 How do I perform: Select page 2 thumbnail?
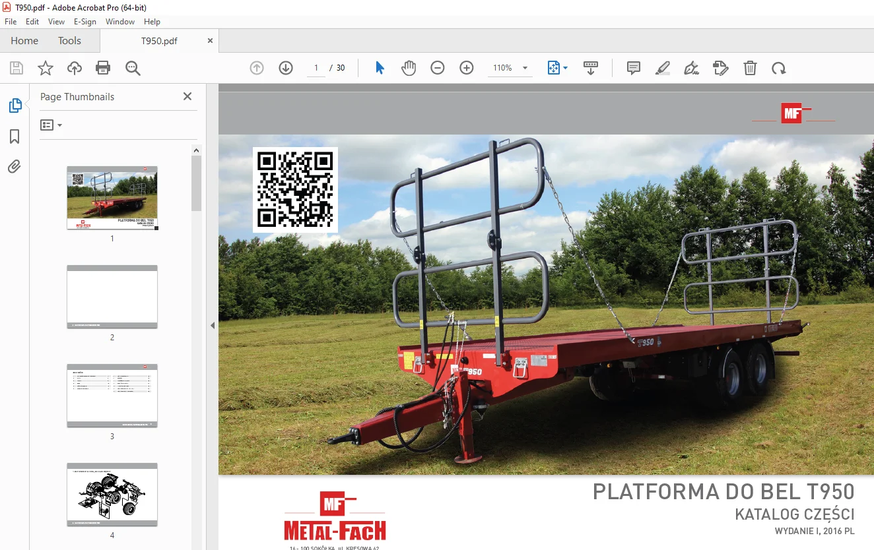tap(112, 297)
